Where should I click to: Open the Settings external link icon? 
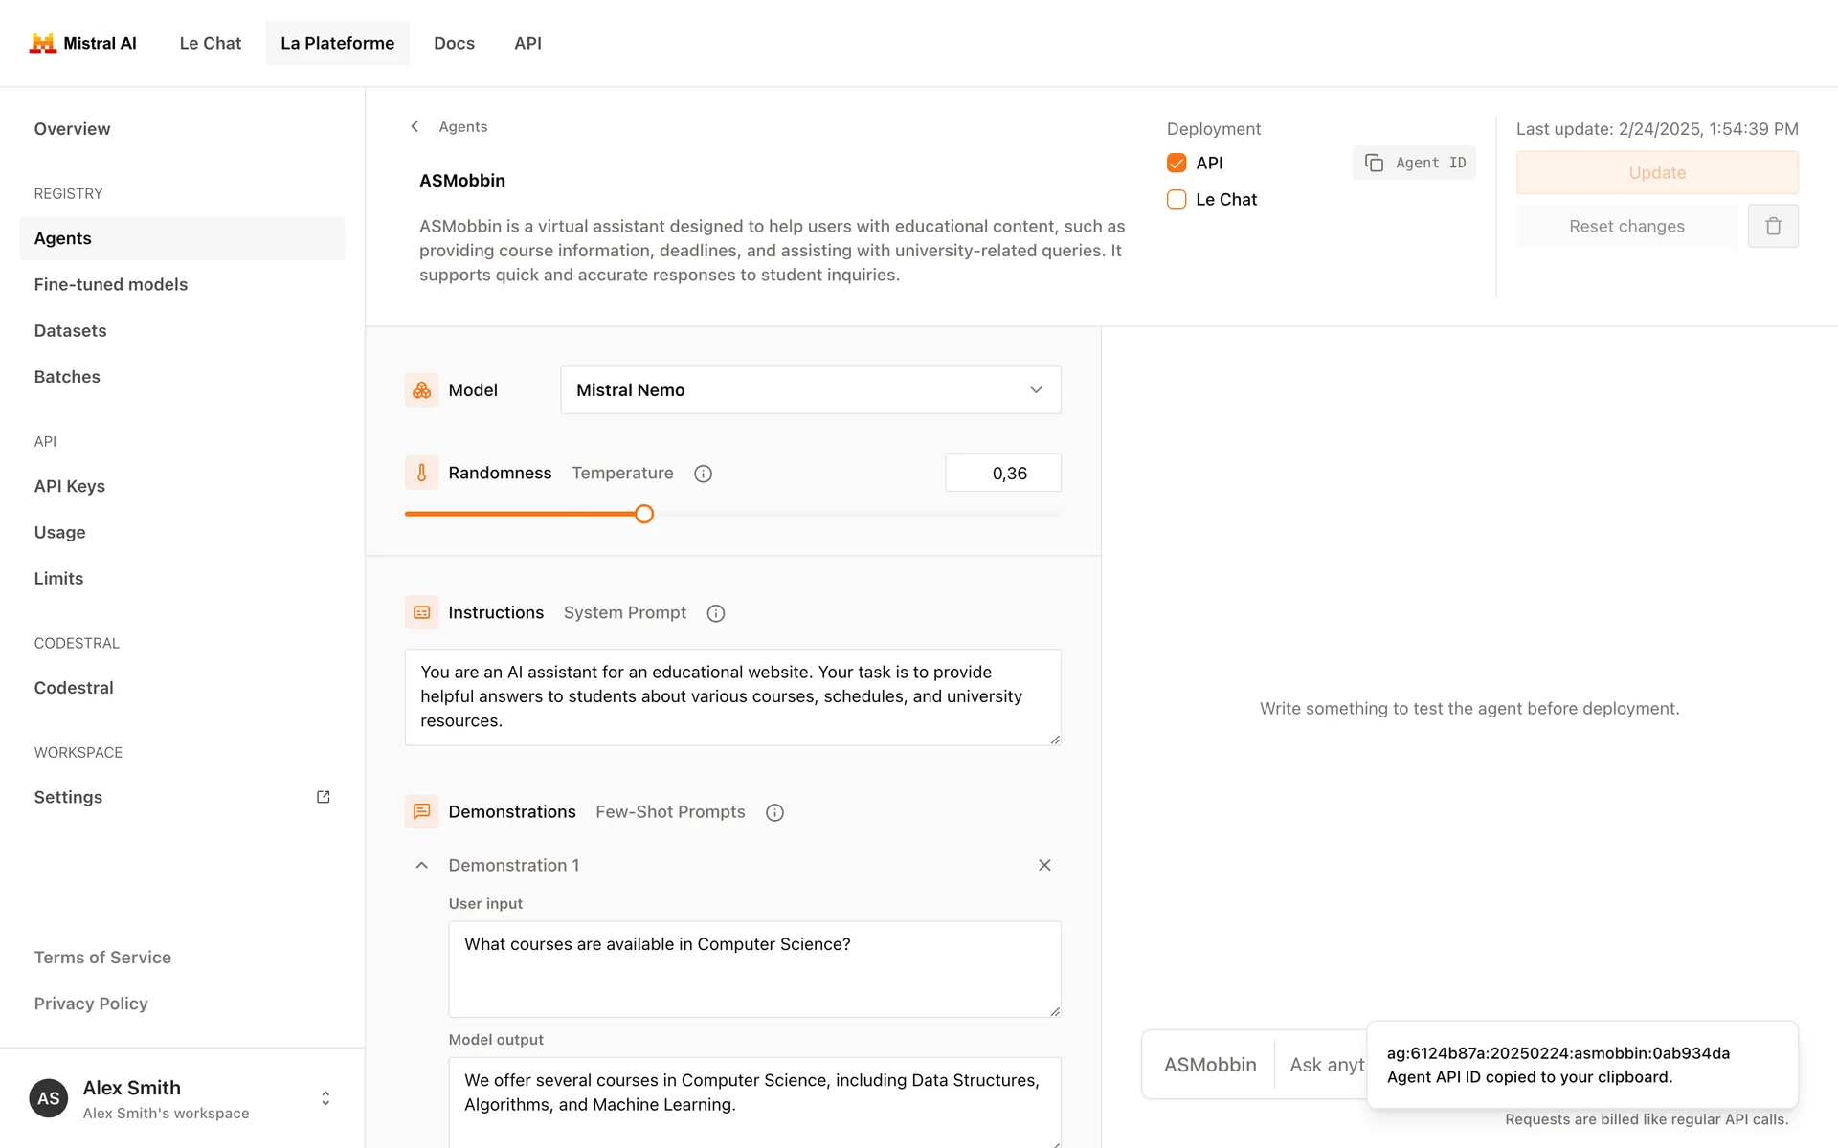(324, 797)
